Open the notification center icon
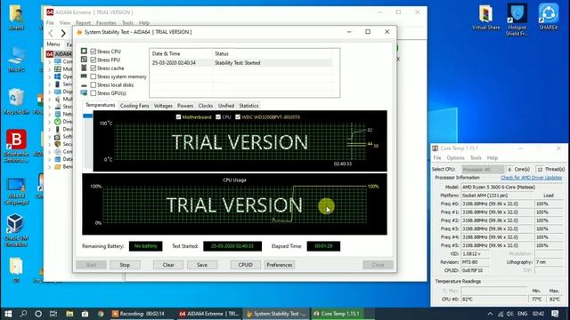The height and width of the screenshot is (320, 570). pyautogui.click(x=555, y=314)
